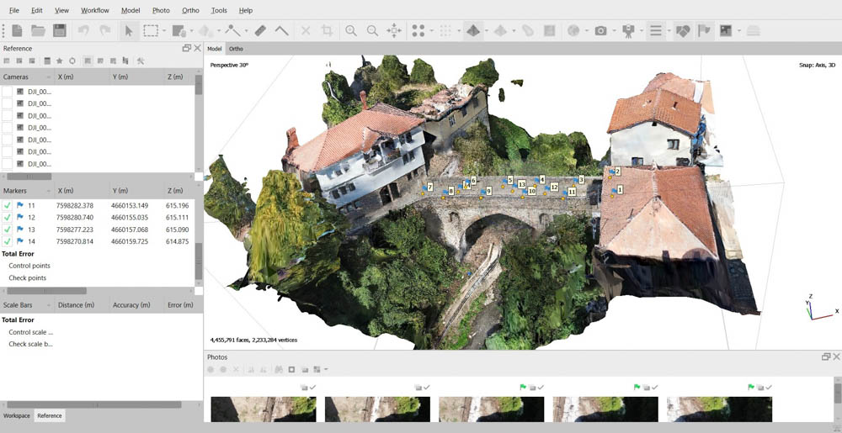Zoom in with magnifier plus icon
This screenshot has height=433, width=842.
click(x=351, y=30)
